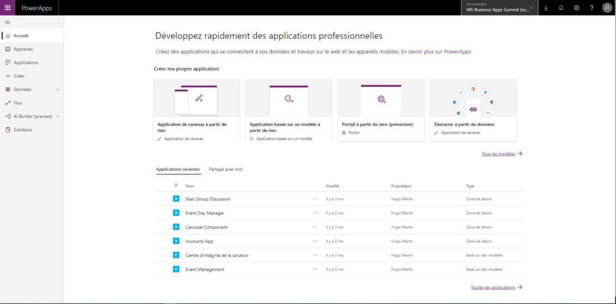Screen dimensions: 616x304
Task: Click Centre d'intégrité de la solution icon
Action: pyautogui.click(x=176, y=255)
